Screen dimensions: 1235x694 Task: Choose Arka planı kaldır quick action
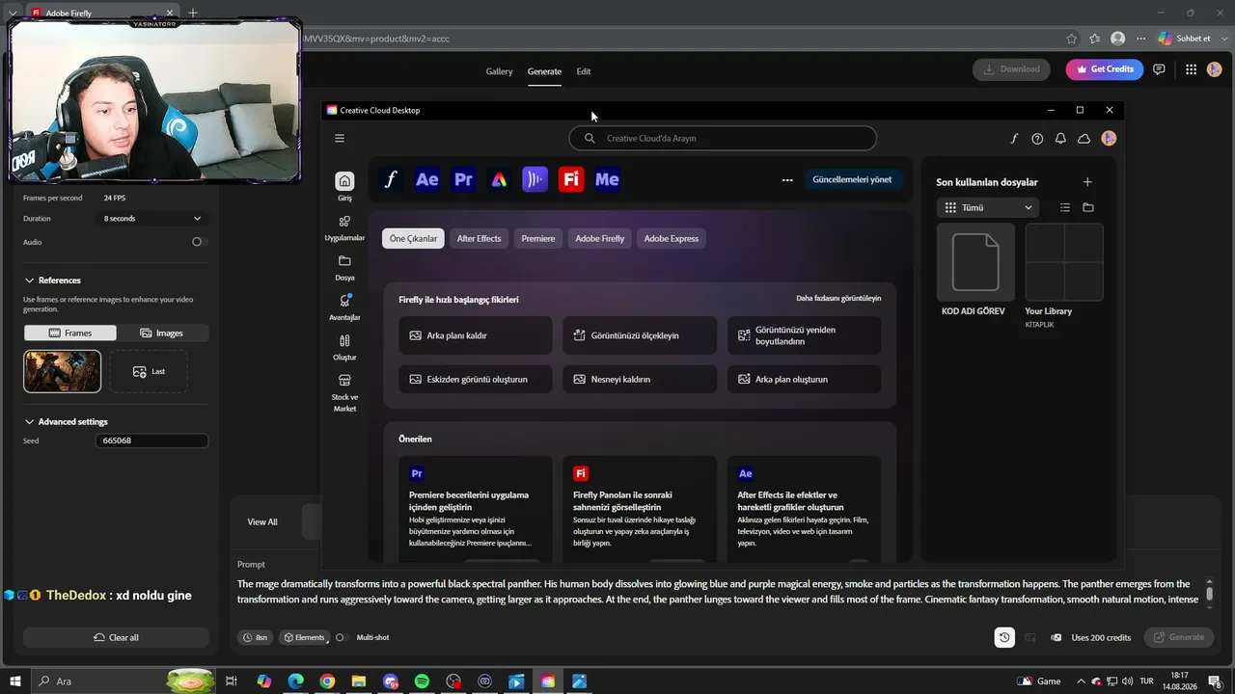coord(476,335)
